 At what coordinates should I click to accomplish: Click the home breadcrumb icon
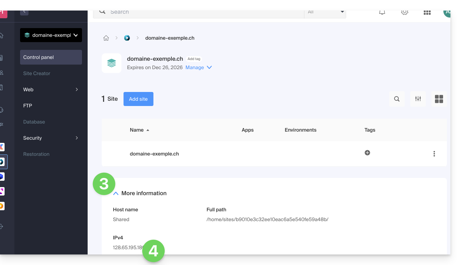pos(106,38)
